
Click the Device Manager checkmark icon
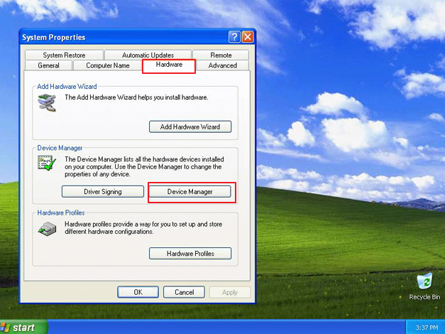[x=47, y=163]
